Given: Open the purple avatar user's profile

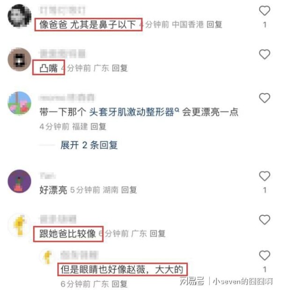Looking at the screenshot, I should [20, 181].
